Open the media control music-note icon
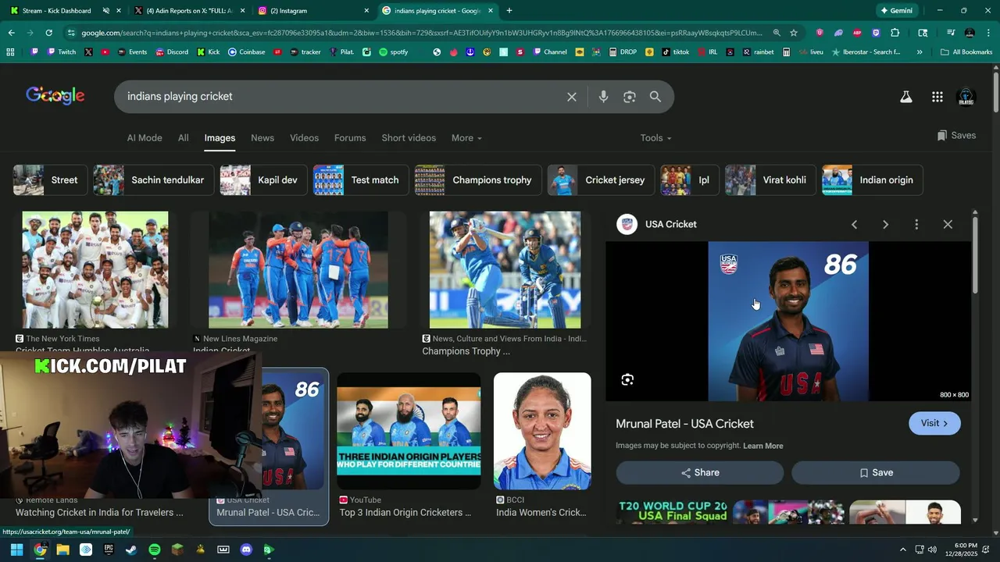Image resolution: width=1000 pixels, height=562 pixels. 951,33
